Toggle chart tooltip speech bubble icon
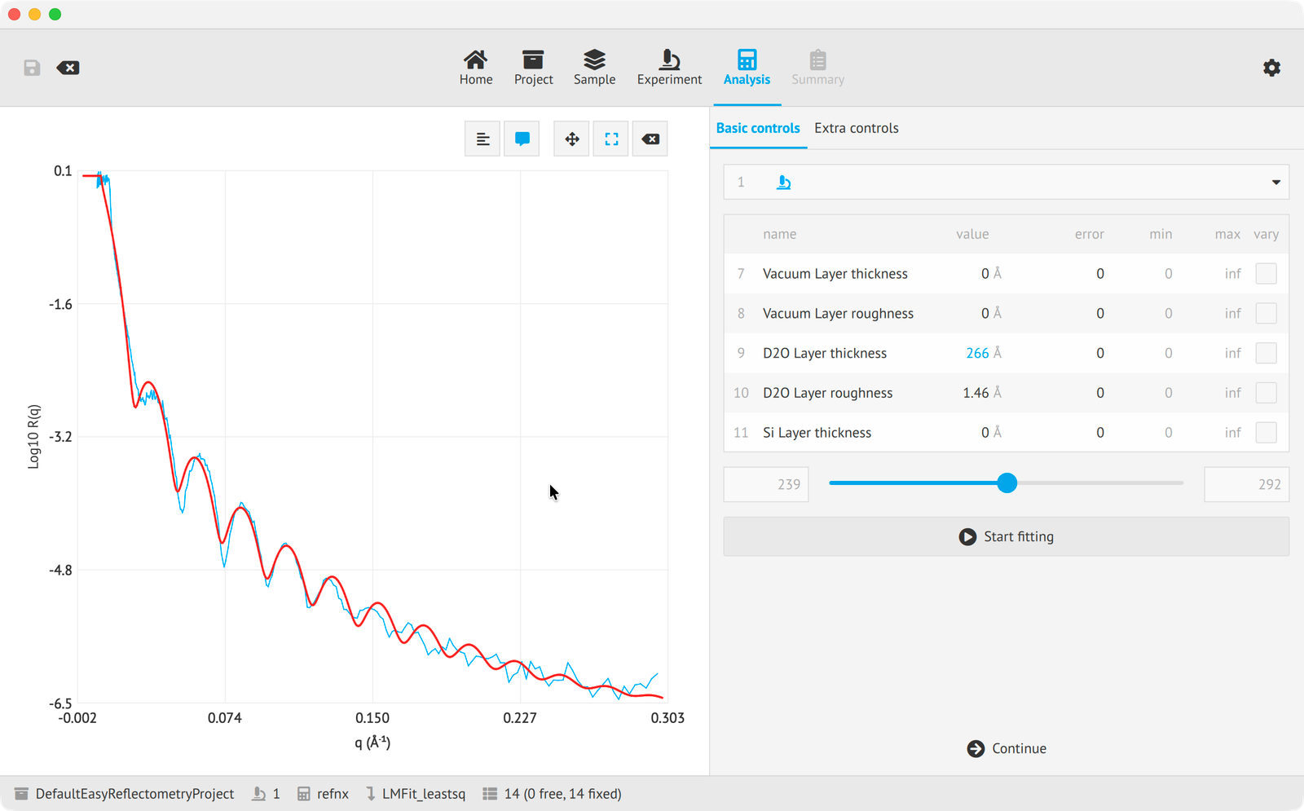 click(522, 139)
